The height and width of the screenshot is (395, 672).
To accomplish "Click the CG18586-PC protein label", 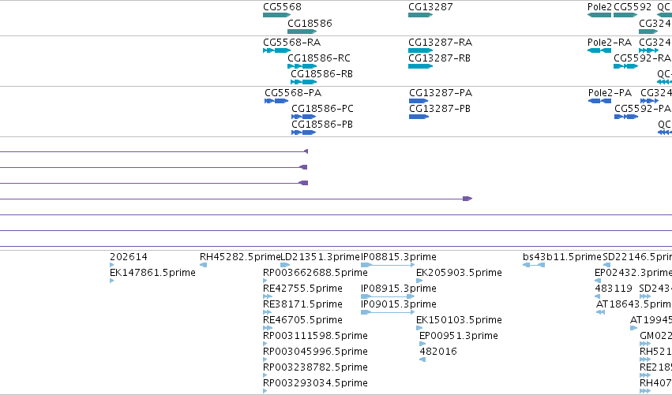I will [323, 109].
